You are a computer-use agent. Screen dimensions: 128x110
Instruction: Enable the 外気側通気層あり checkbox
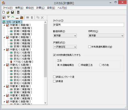(x=89, y=47)
